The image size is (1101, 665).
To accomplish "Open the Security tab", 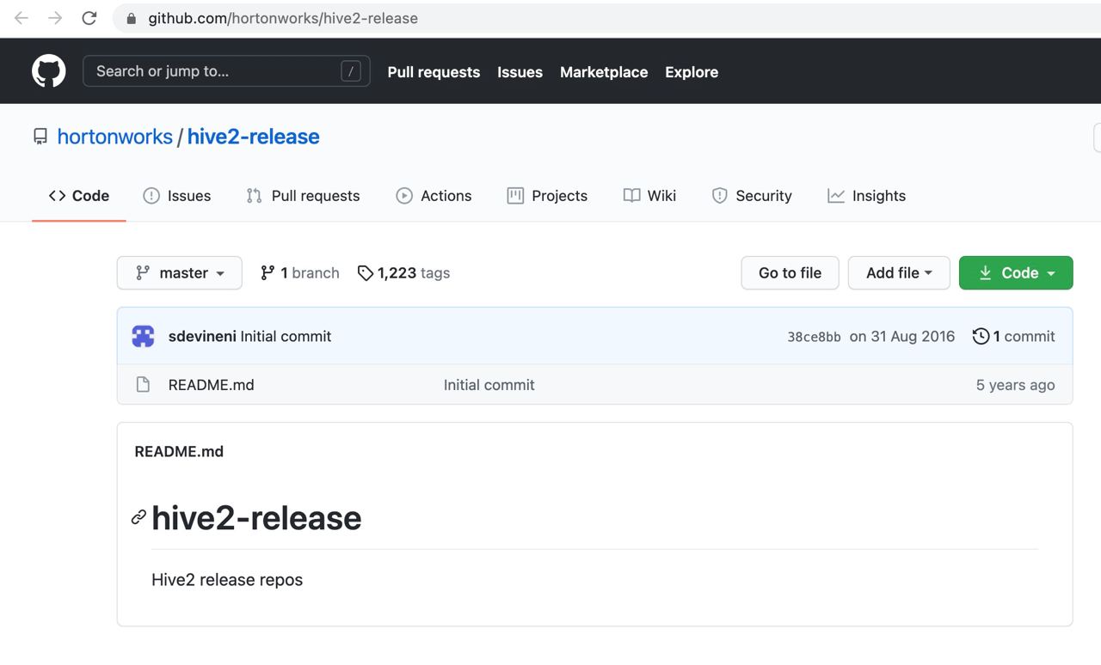I will [752, 196].
